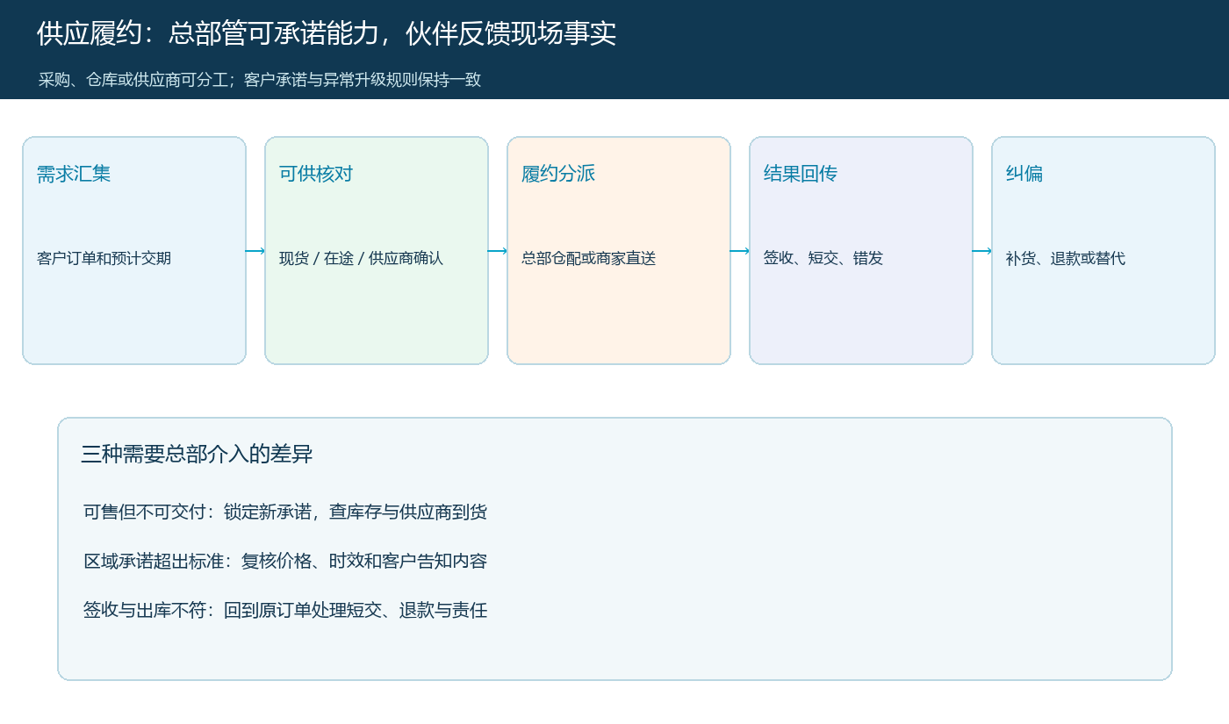Click the title 供应履约：总部管可承诺能力，伙伴反馈现场事实
1229x724 pixels.
[x=327, y=33]
